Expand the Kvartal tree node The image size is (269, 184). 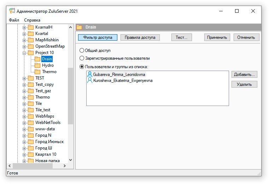tap(24, 34)
